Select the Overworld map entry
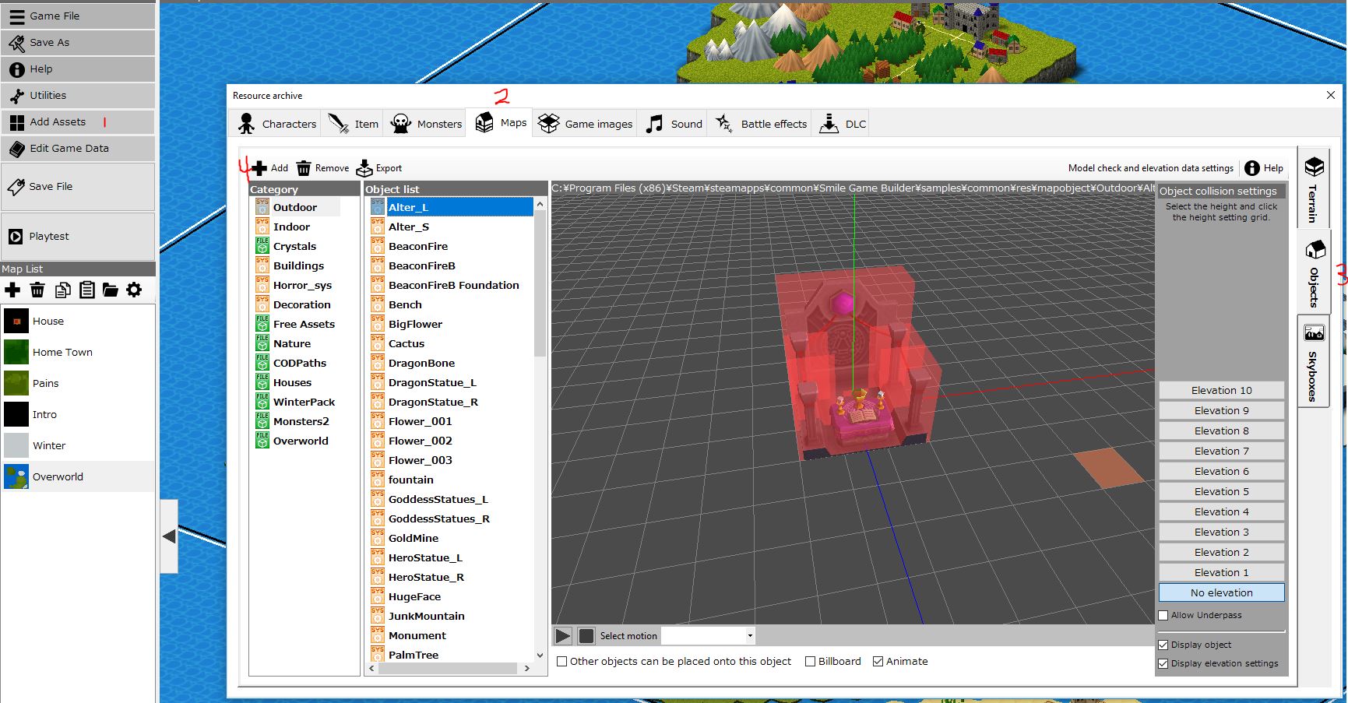The height and width of the screenshot is (703, 1348). point(78,476)
